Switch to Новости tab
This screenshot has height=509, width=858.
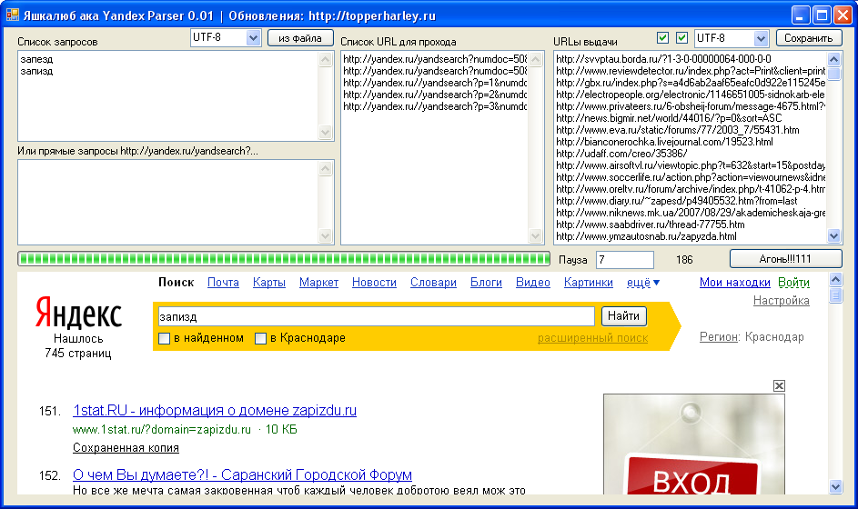click(374, 282)
